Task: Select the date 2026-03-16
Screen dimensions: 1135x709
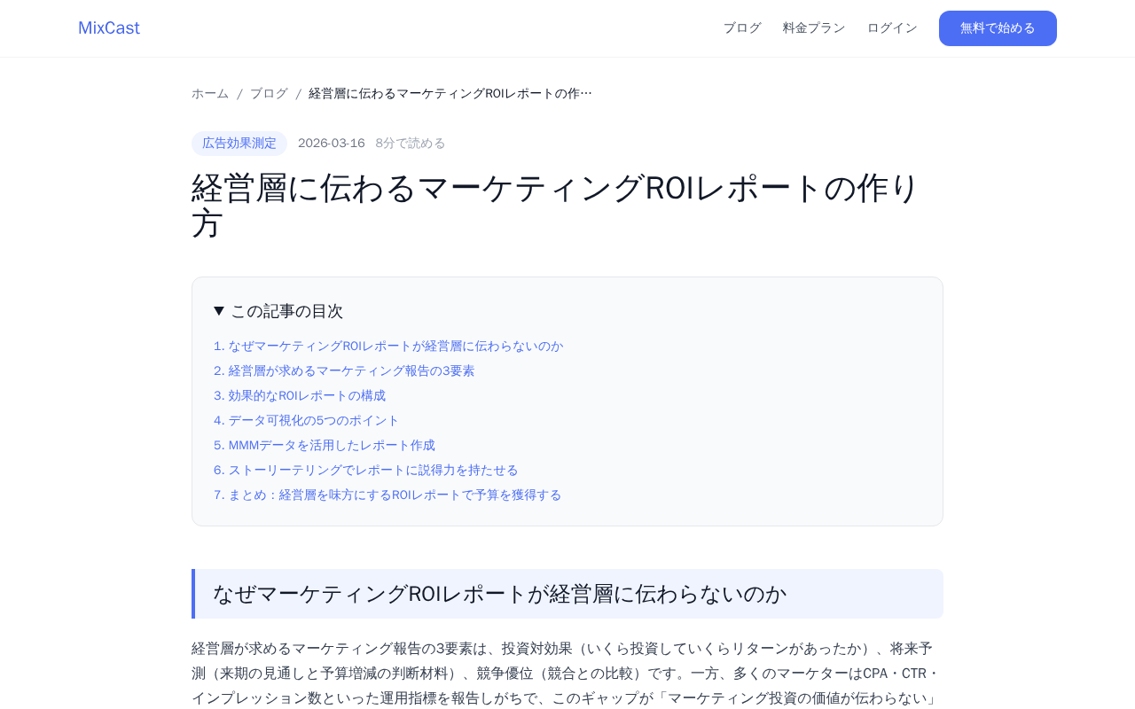Action: [332, 144]
